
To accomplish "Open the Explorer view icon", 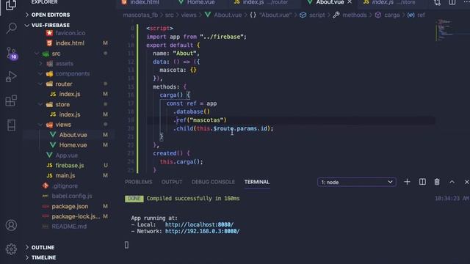I will [11, 5].
